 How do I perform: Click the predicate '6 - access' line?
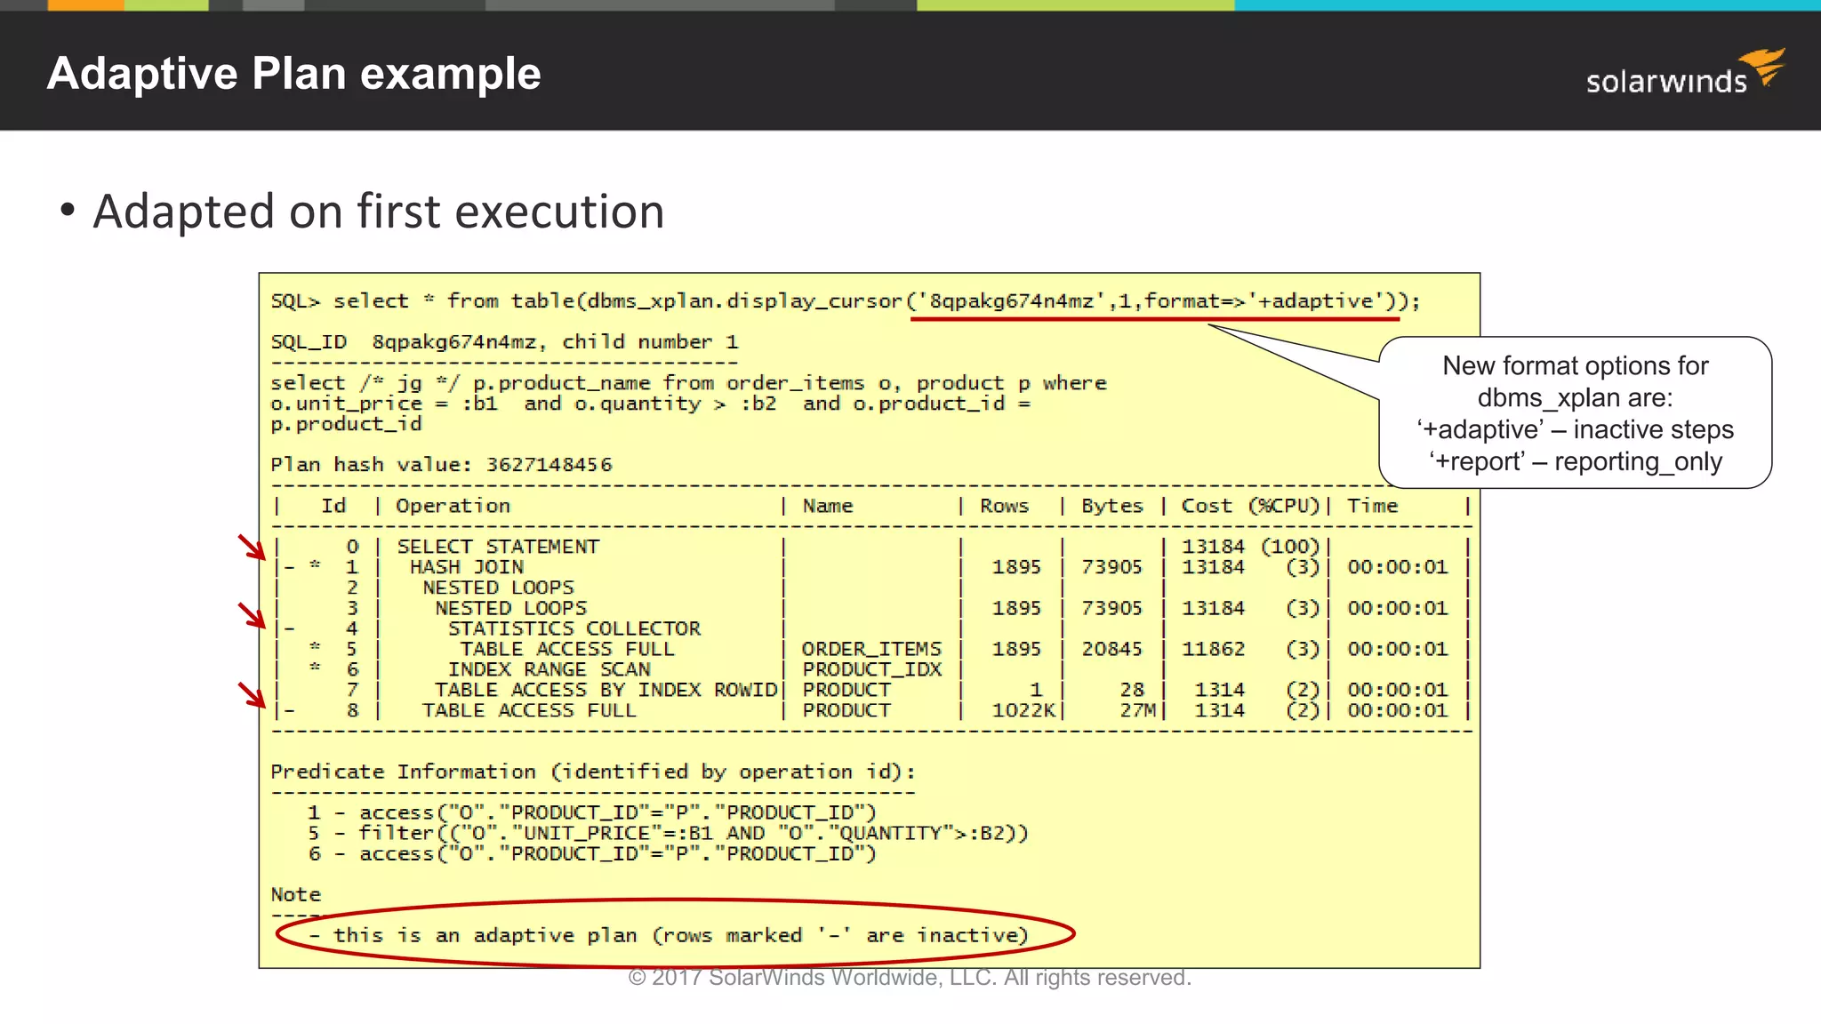(x=592, y=853)
